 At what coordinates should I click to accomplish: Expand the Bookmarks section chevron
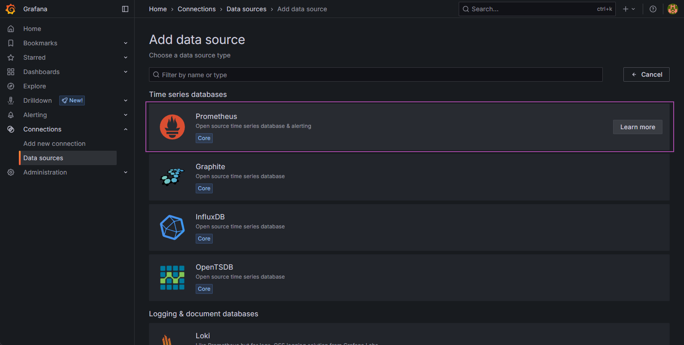(126, 43)
